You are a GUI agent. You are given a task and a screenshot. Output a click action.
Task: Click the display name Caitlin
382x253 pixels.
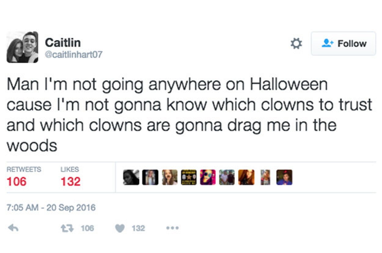pos(63,42)
